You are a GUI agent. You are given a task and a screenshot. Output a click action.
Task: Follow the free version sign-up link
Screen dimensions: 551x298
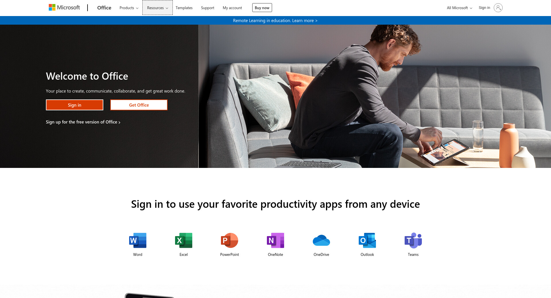83,122
